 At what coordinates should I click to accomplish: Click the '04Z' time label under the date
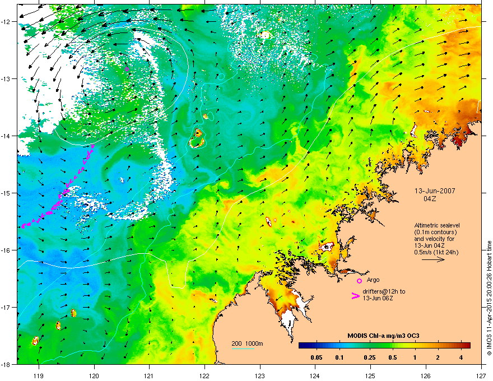(430, 199)
